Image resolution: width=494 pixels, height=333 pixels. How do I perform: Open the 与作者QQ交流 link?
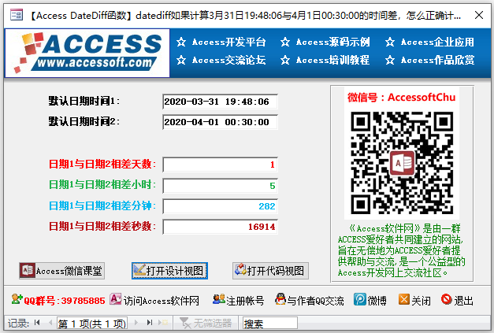tap(315, 301)
